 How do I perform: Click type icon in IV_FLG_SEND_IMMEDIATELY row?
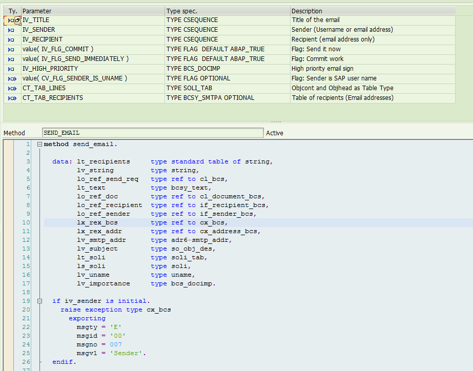coord(11,59)
